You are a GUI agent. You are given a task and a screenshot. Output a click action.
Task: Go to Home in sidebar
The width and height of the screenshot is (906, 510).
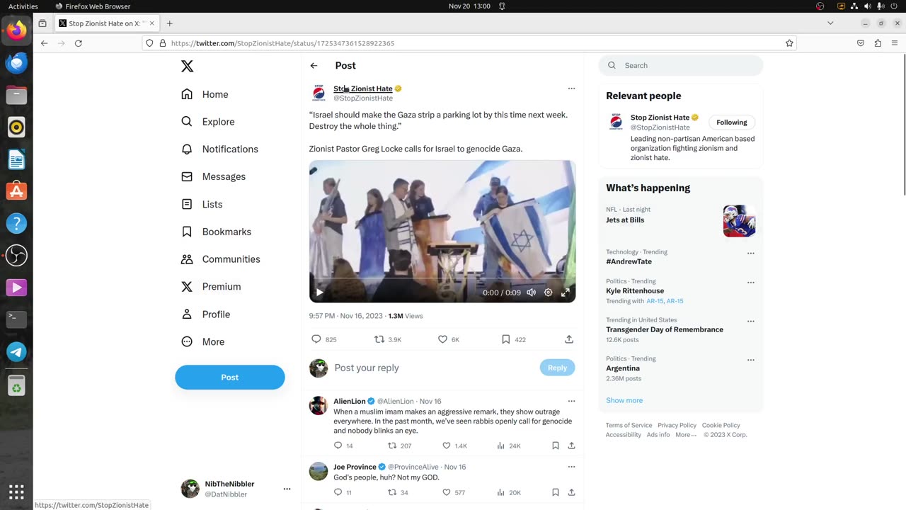(205, 94)
